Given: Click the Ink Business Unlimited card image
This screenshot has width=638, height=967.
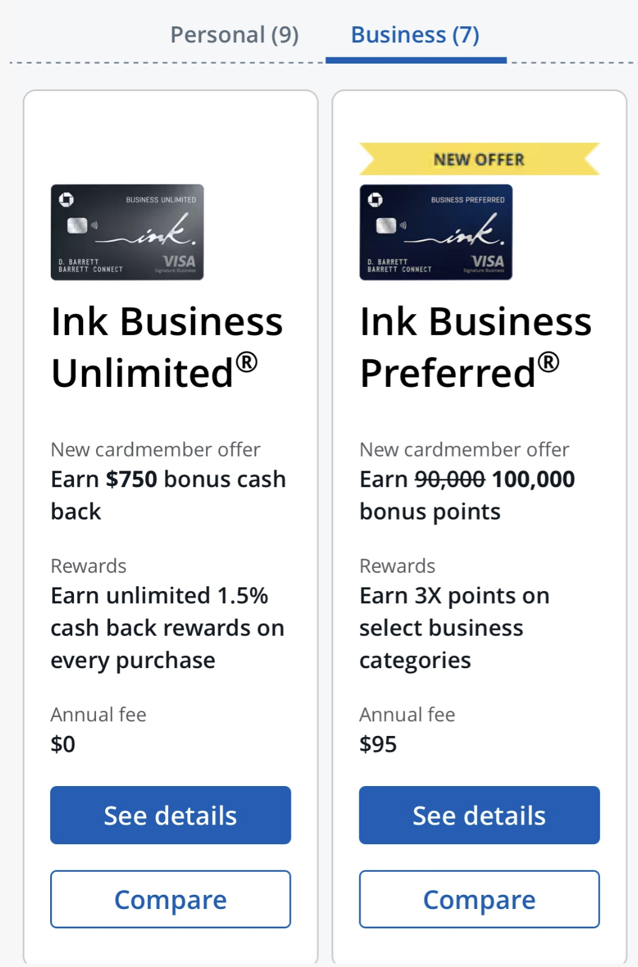Looking at the screenshot, I should click(127, 232).
